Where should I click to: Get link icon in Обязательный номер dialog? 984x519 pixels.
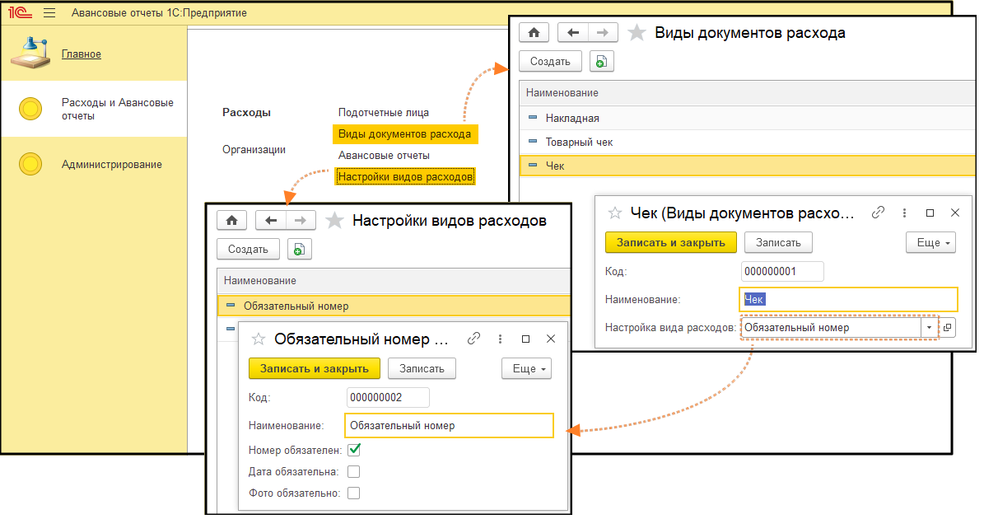pos(473,339)
